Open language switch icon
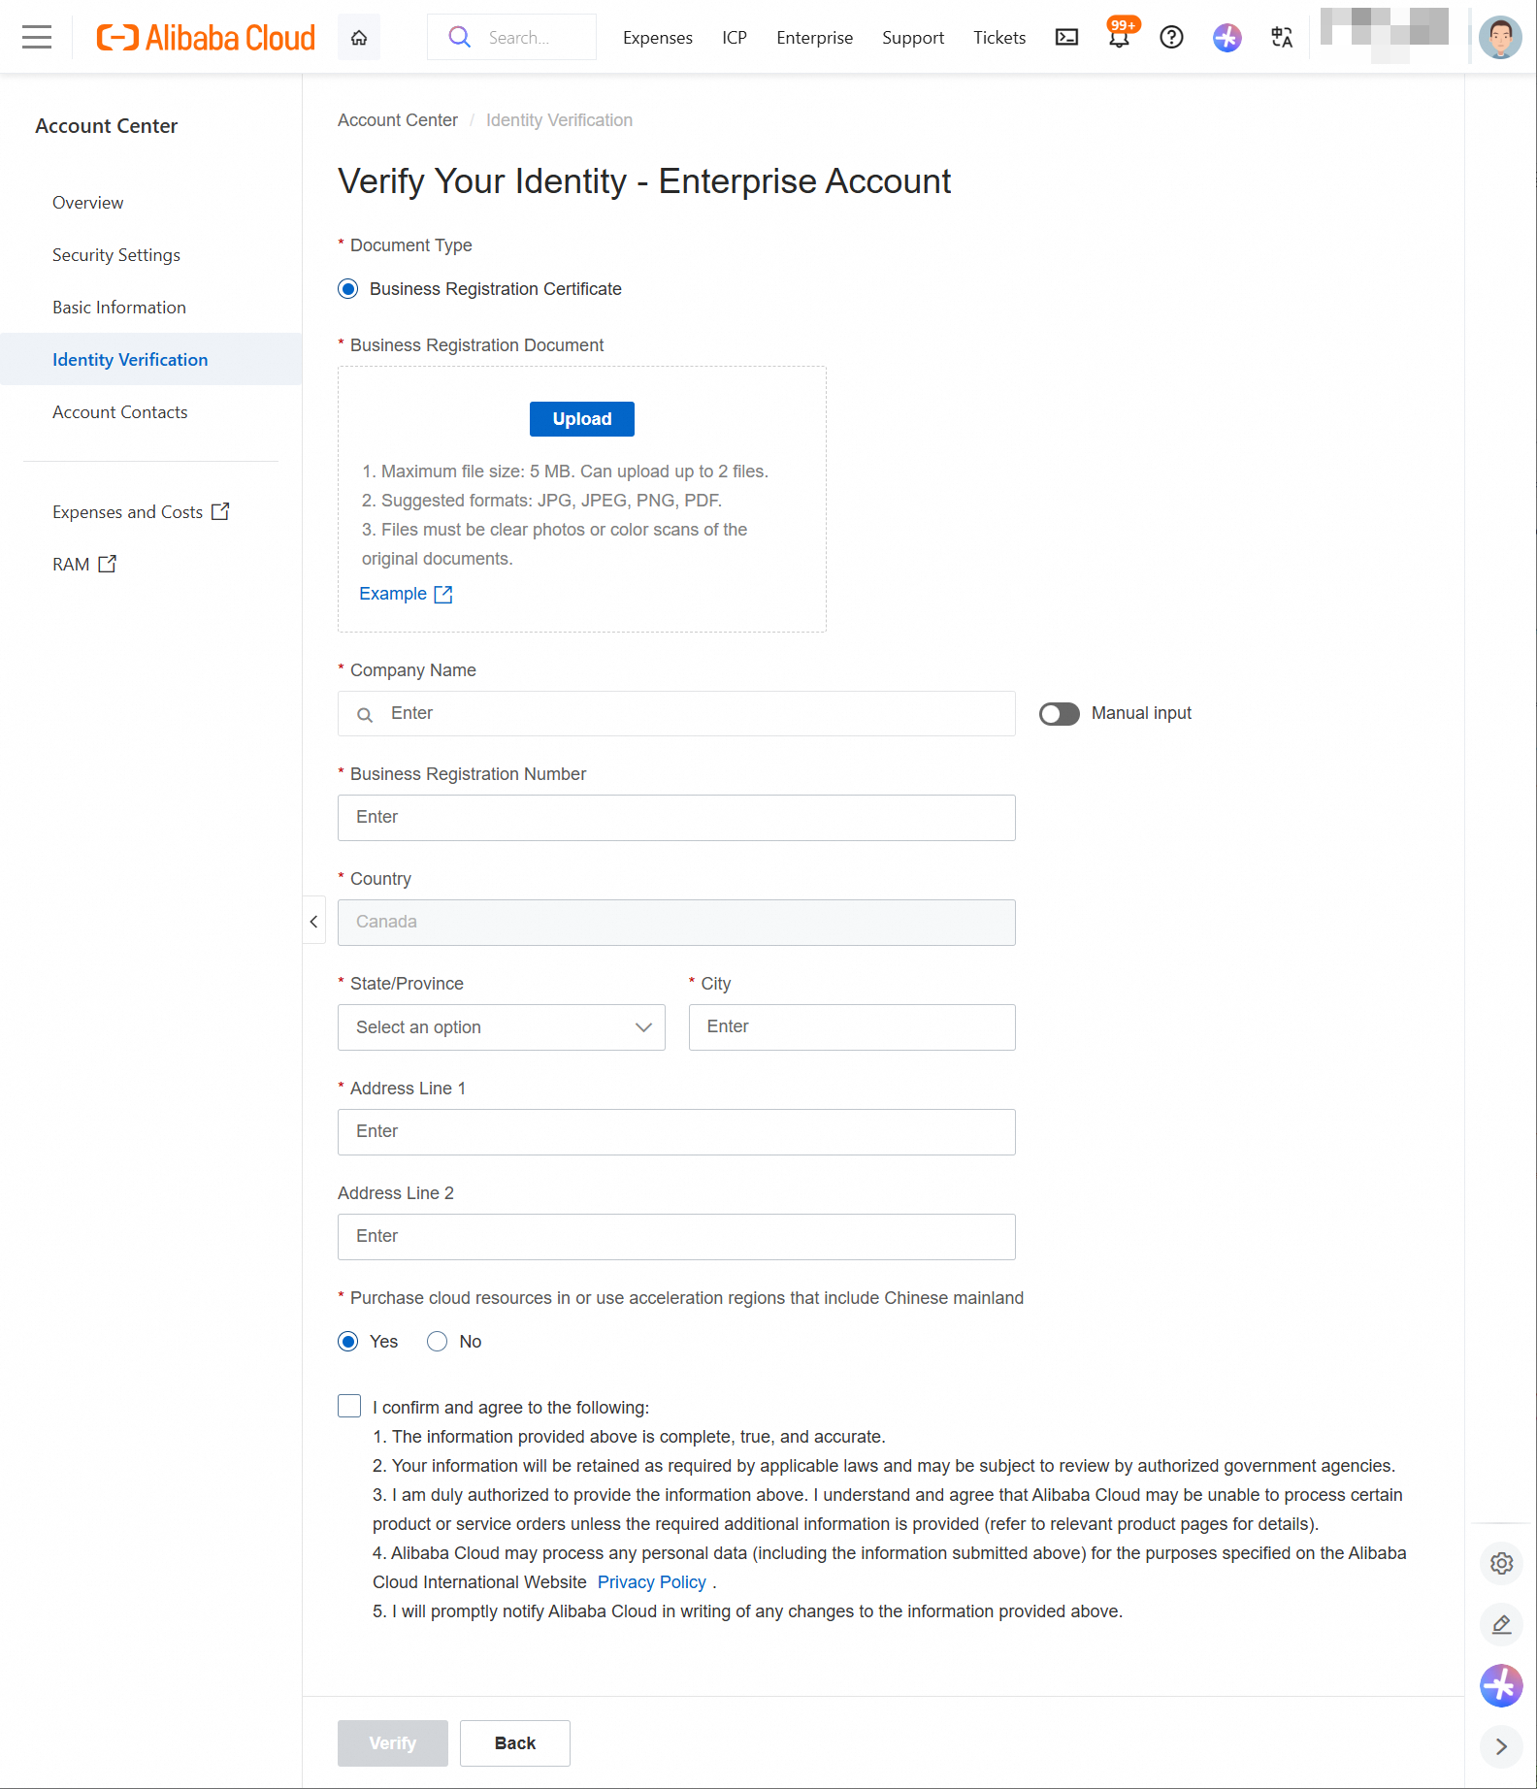Viewport: 1537px width, 1789px height. pos(1282,37)
